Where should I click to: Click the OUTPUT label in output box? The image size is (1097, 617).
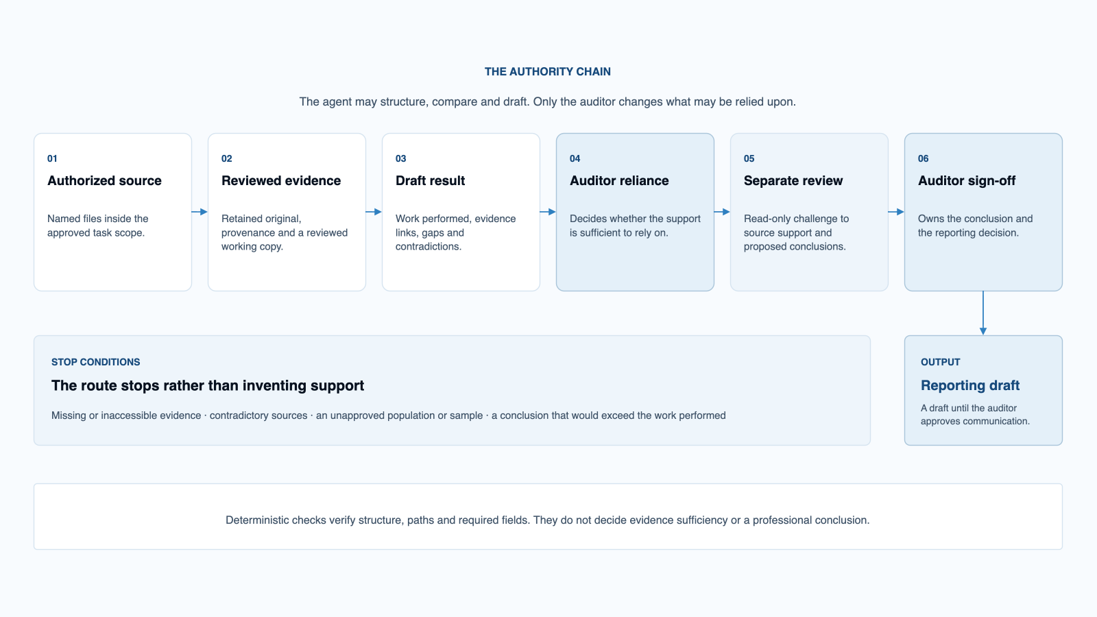(940, 362)
